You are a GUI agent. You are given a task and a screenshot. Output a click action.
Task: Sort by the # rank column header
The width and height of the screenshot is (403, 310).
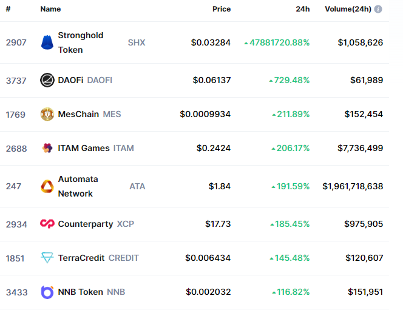coord(8,9)
